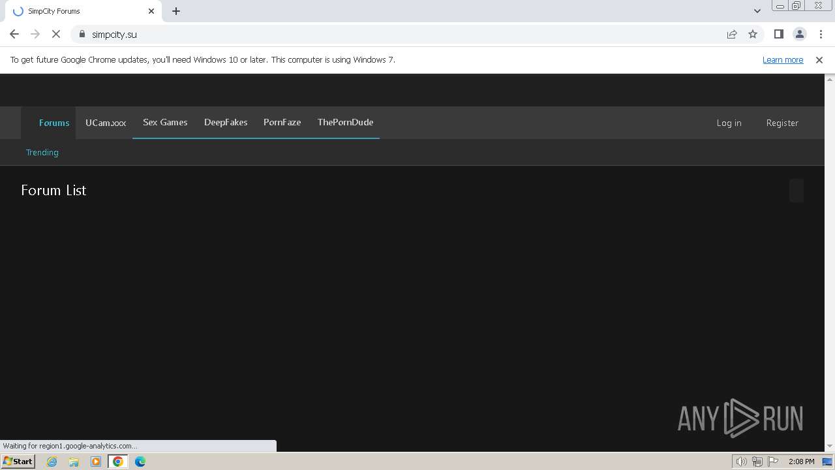The image size is (835, 470).
Task: Open the PornFaze nav link
Action: point(282,122)
